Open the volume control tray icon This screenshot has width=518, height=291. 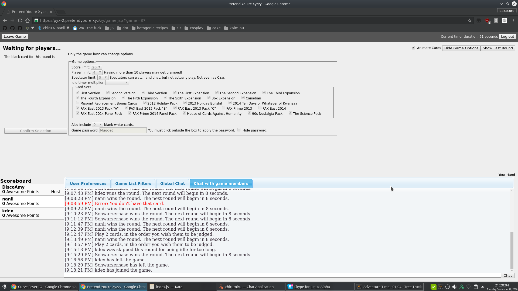point(454,287)
